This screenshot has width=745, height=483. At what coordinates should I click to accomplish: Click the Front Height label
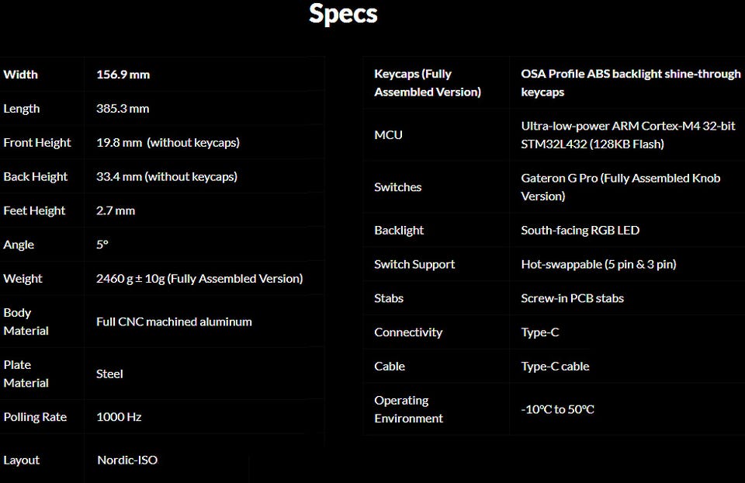tap(37, 143)
